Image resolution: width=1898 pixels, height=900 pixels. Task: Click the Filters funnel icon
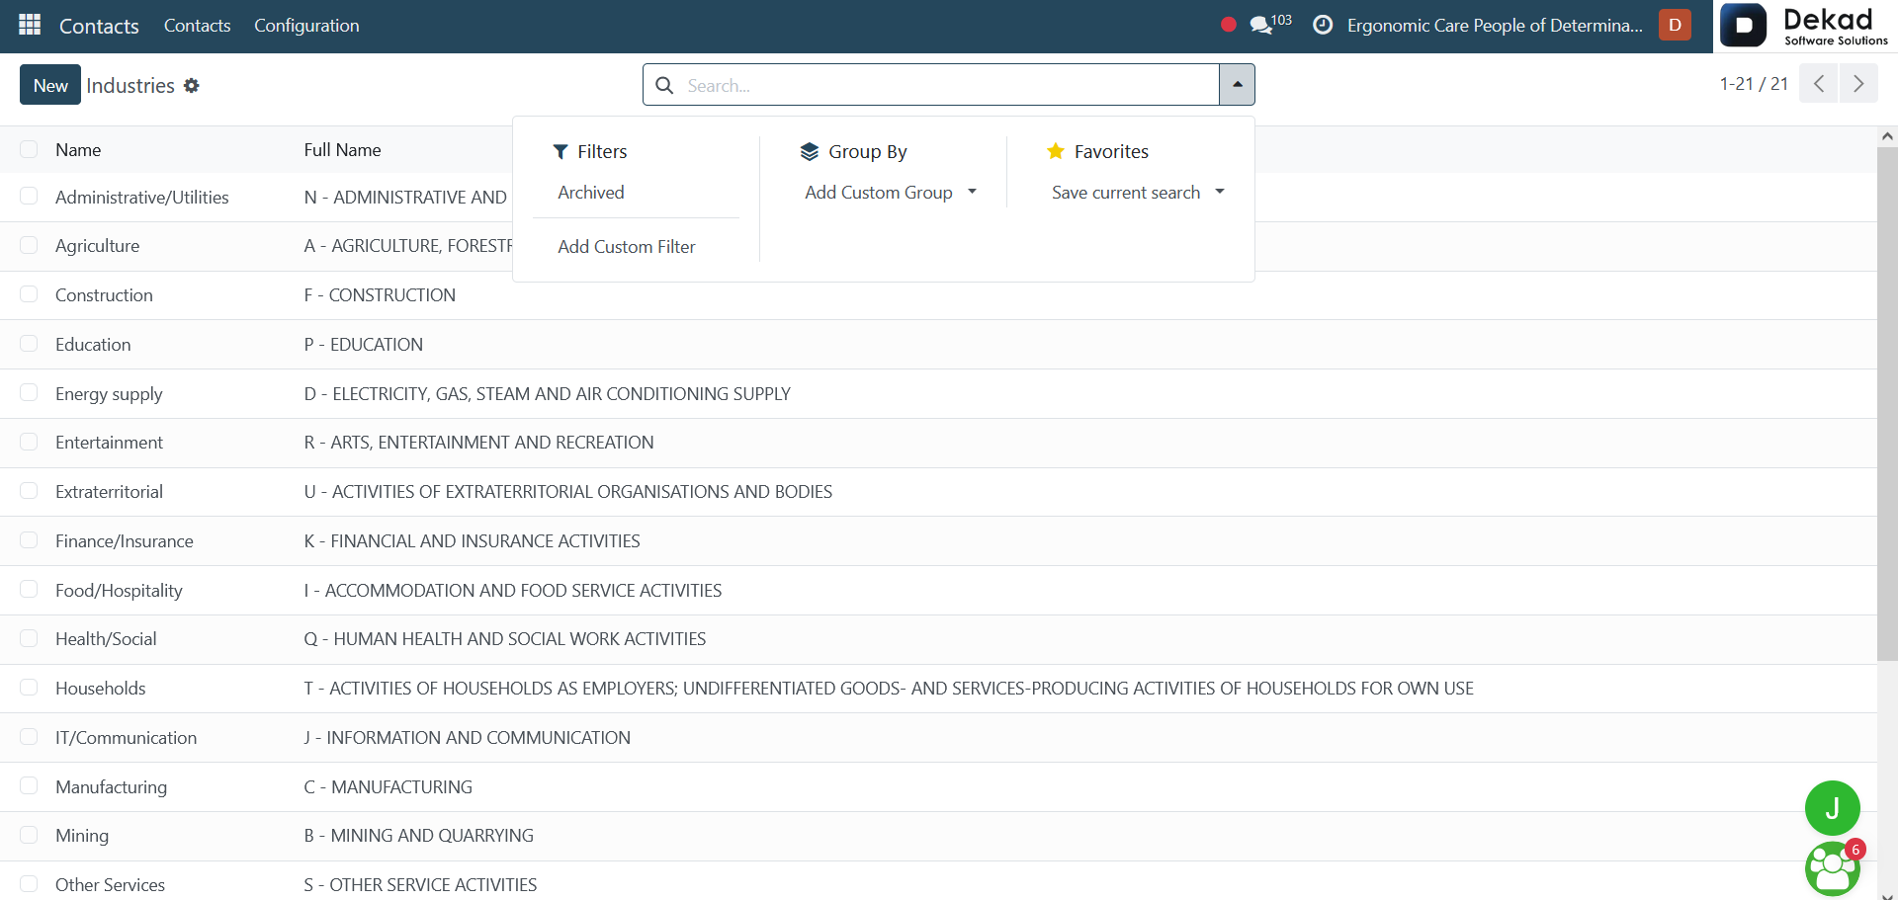(561, 151)
